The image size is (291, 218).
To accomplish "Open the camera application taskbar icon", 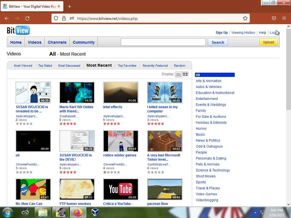I will click(x=61, y=212).
